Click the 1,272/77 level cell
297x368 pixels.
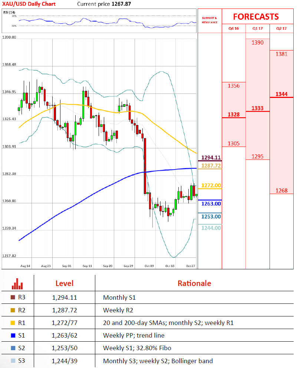click(65, 323)
